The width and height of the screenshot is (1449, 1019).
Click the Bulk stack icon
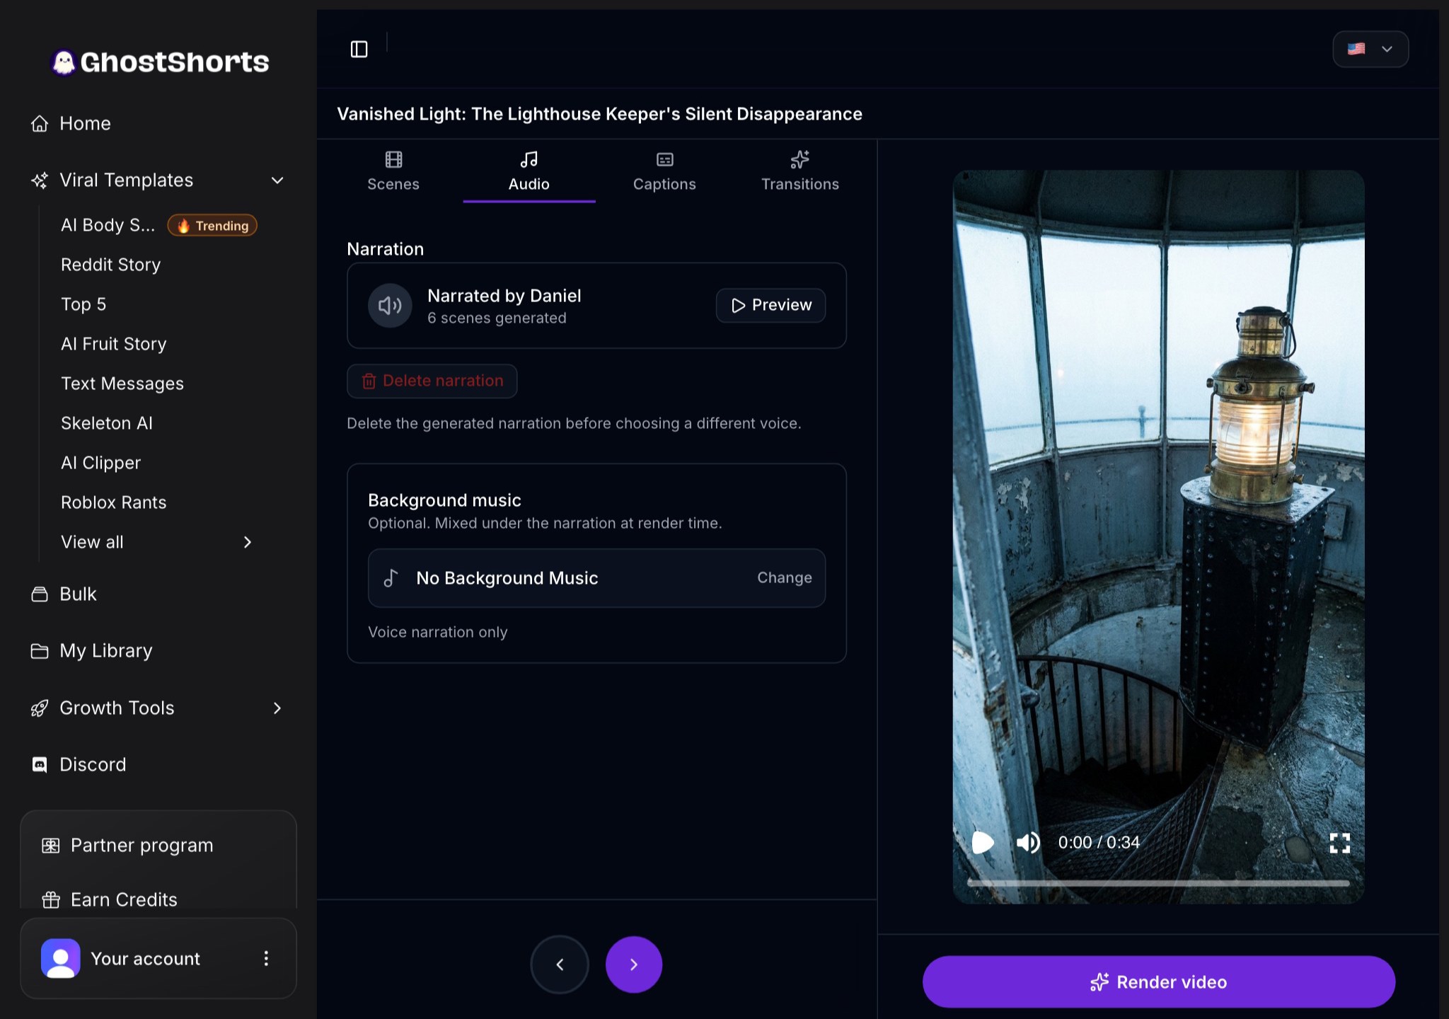pos(40,594)
